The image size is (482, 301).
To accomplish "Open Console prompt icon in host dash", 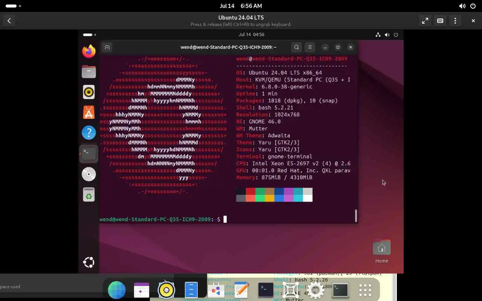I will point(265,289).
